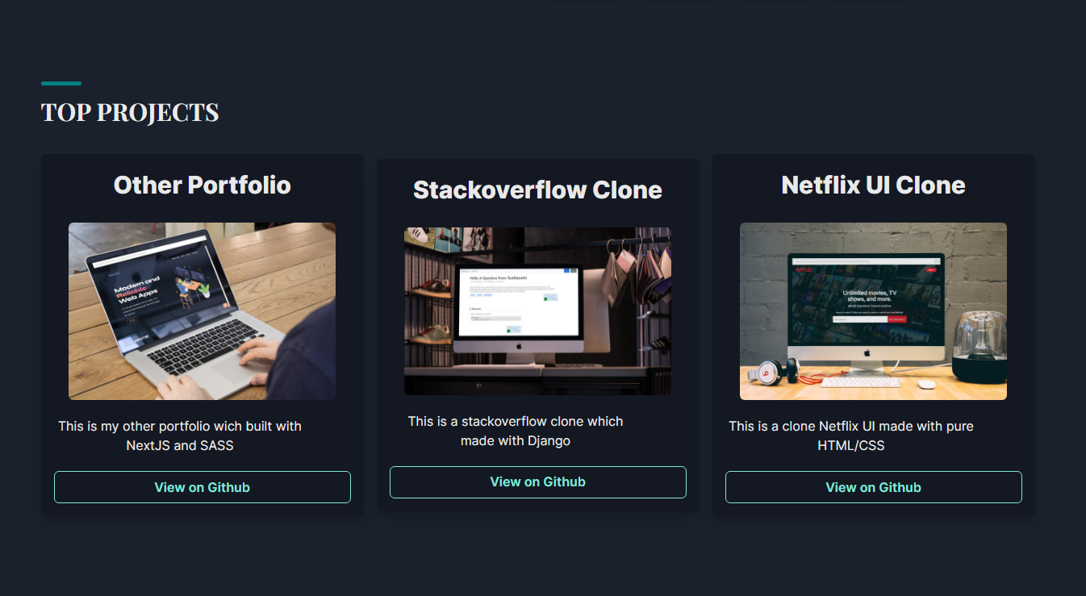Click the Netflix UI Clone desktop image

(873, 311)
